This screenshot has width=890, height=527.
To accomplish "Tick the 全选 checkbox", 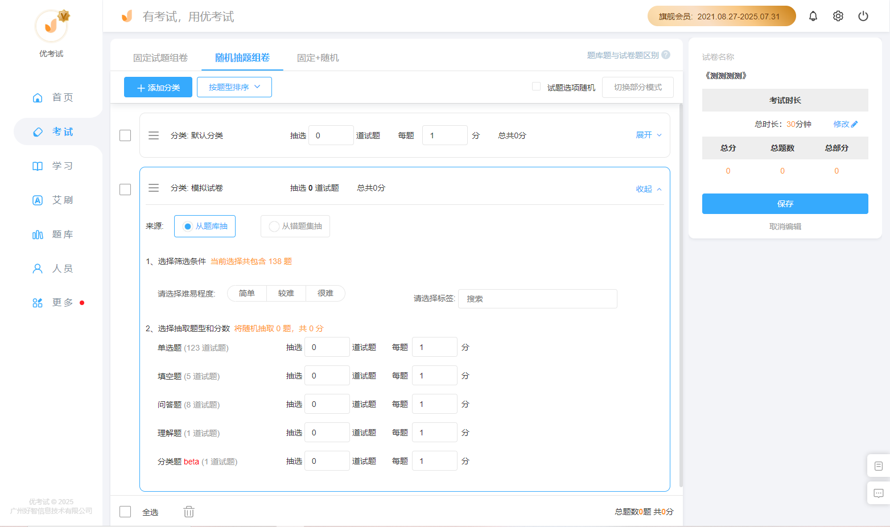I will [x=125, y=512].
